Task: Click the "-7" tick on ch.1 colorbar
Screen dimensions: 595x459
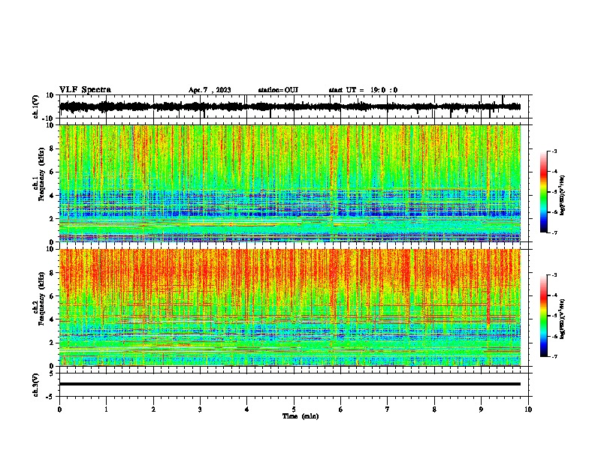Action: point(554,232)
